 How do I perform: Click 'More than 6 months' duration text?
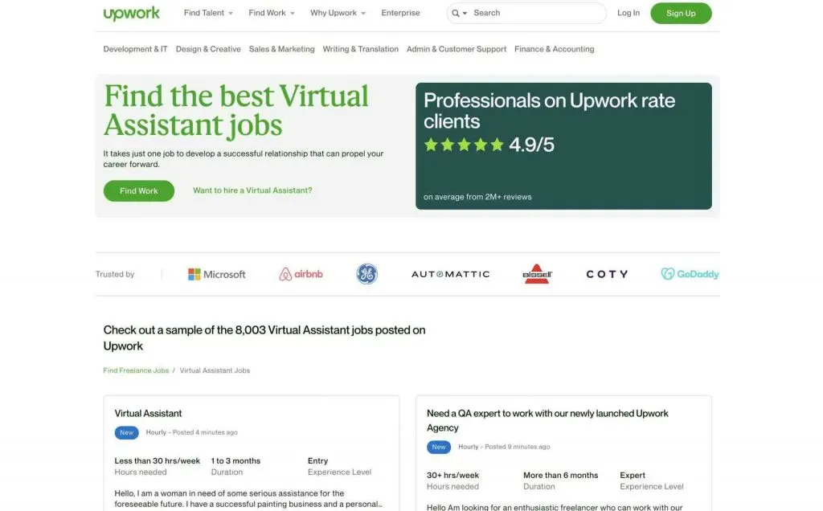560,475
